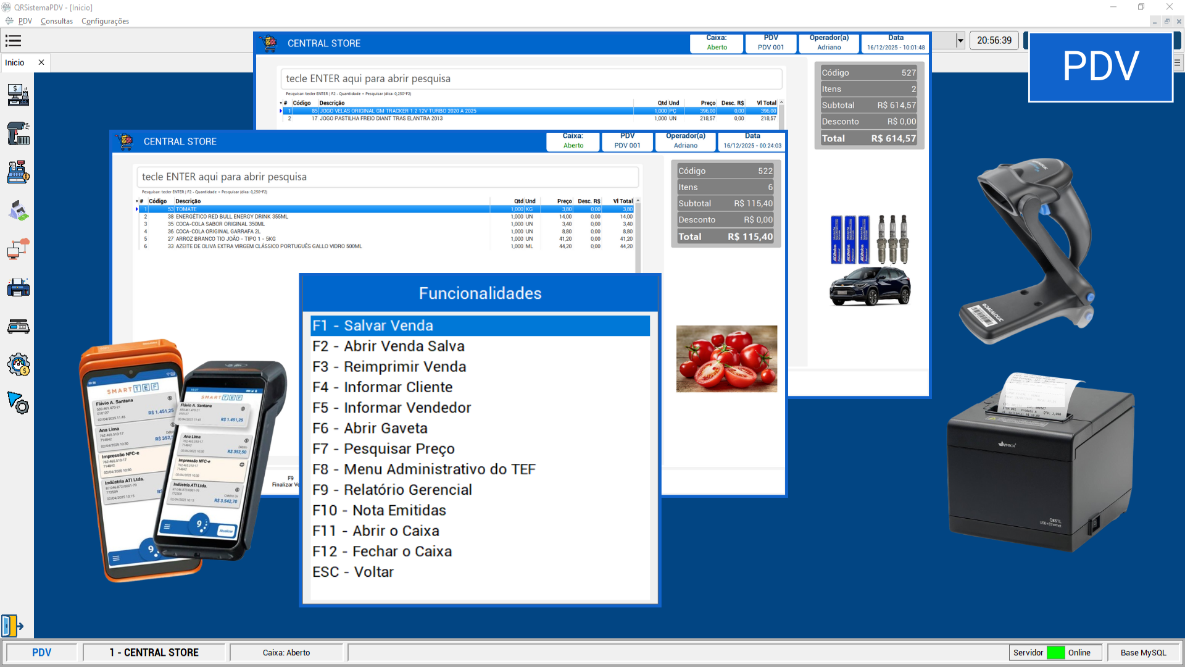The width and height of the screenshot is (1185, 667).
Task: Select the network sync sidebar icon
Action: pyautogui.click(x=18, y=247)
